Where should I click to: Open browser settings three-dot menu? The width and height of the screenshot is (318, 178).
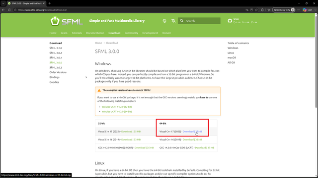(298, 10)
